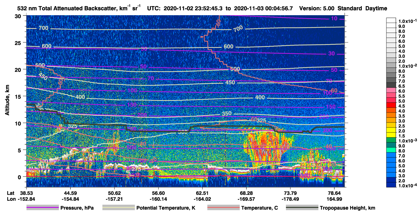Click longitude value -169.57

click(246, 199)
